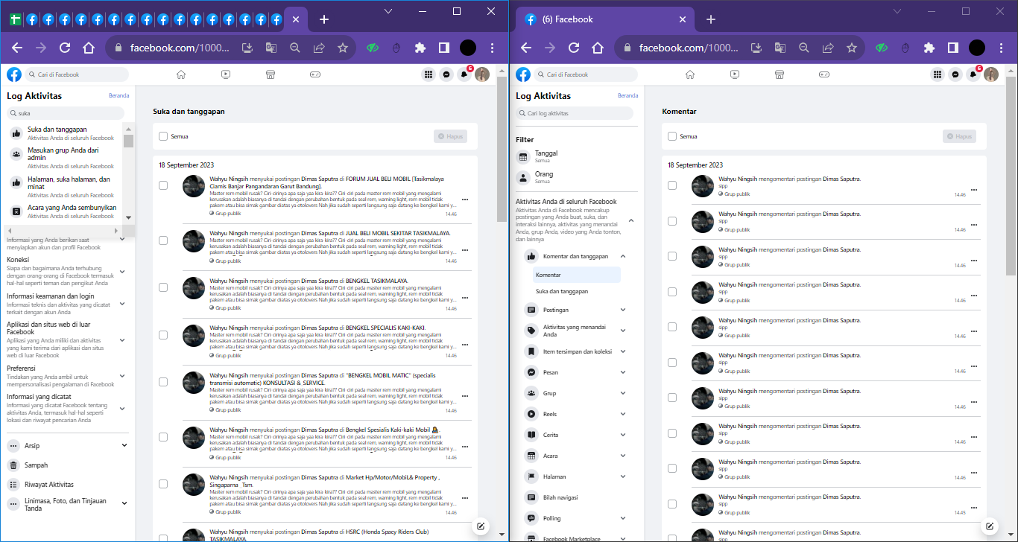Select checkbox for BENGKEL TASIKMALAYA post
Image resolution: width=1018 pixels, height=542 pixels.
coord(163,287)
